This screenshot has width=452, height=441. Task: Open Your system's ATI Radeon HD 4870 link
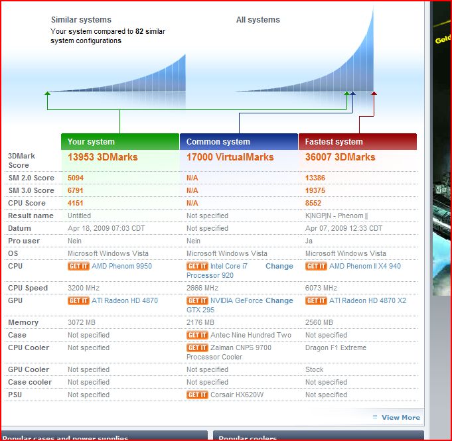coord(125,300)
